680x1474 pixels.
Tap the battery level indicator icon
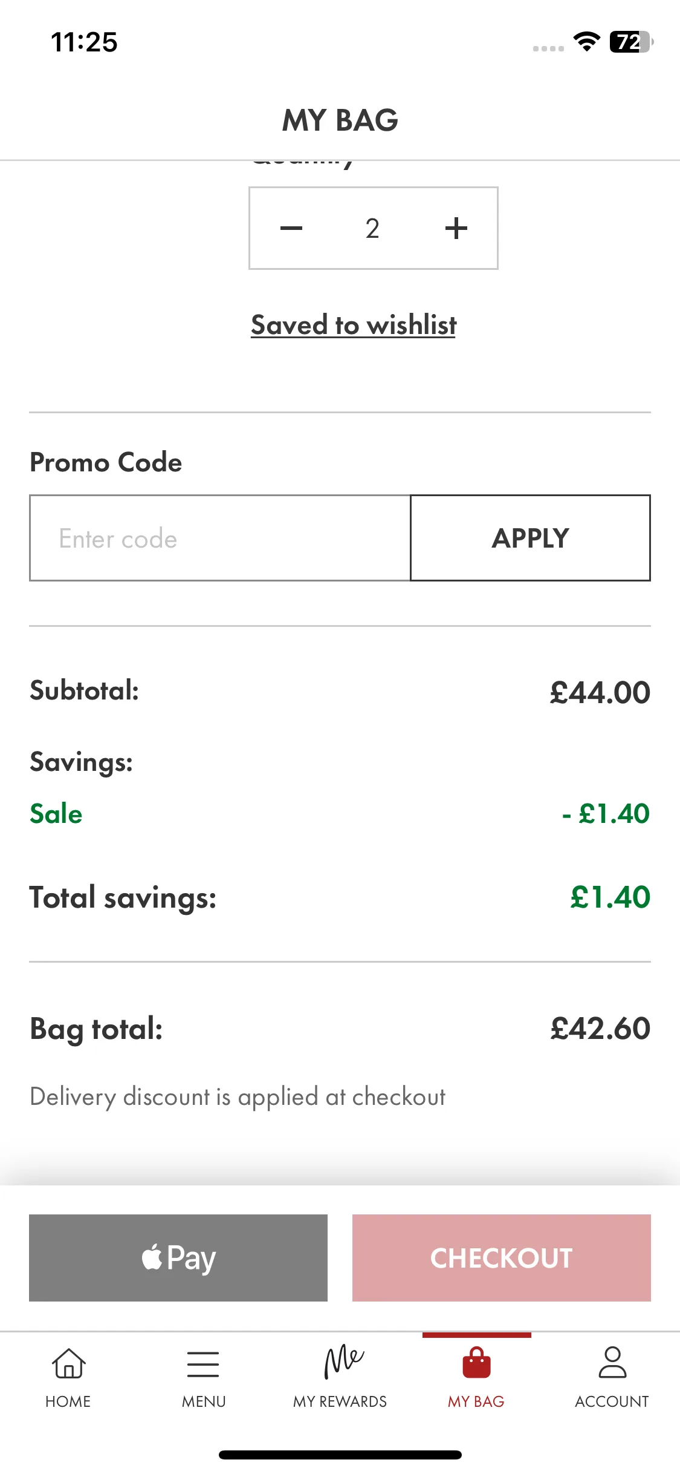pyautogui.click(x=632, y=42)
